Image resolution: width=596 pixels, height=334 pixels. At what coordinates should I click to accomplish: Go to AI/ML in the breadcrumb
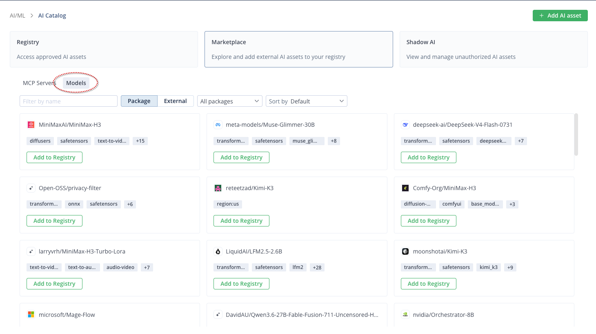coord(18,16)
